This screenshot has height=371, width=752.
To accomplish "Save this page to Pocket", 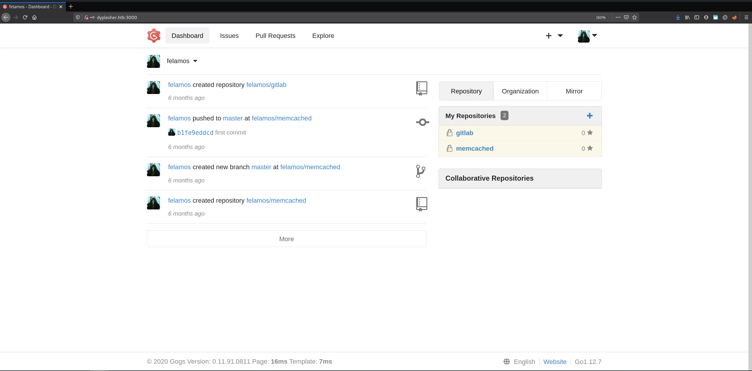I will (626, 17).
